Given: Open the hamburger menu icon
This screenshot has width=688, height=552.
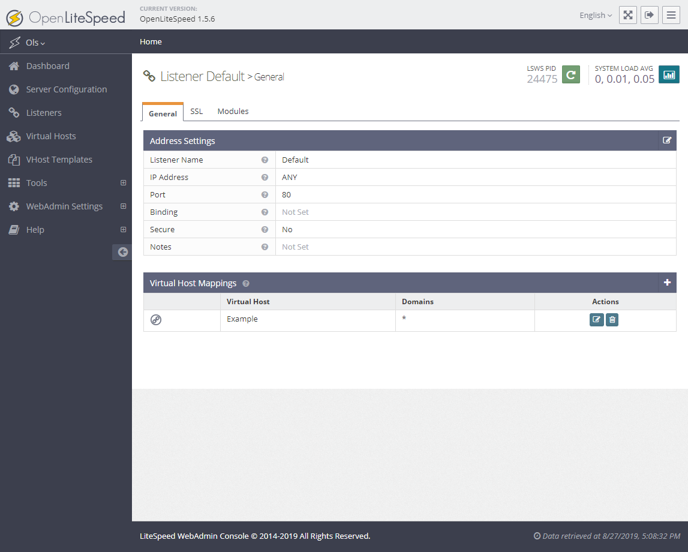Looking at the screenshot, I should [671, 15].
